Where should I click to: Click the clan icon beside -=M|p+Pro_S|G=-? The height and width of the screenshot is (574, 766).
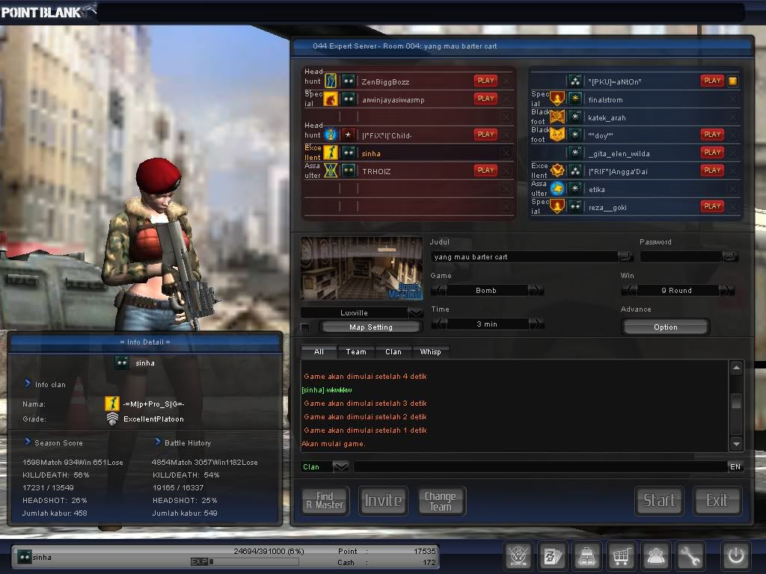[112, 404]
